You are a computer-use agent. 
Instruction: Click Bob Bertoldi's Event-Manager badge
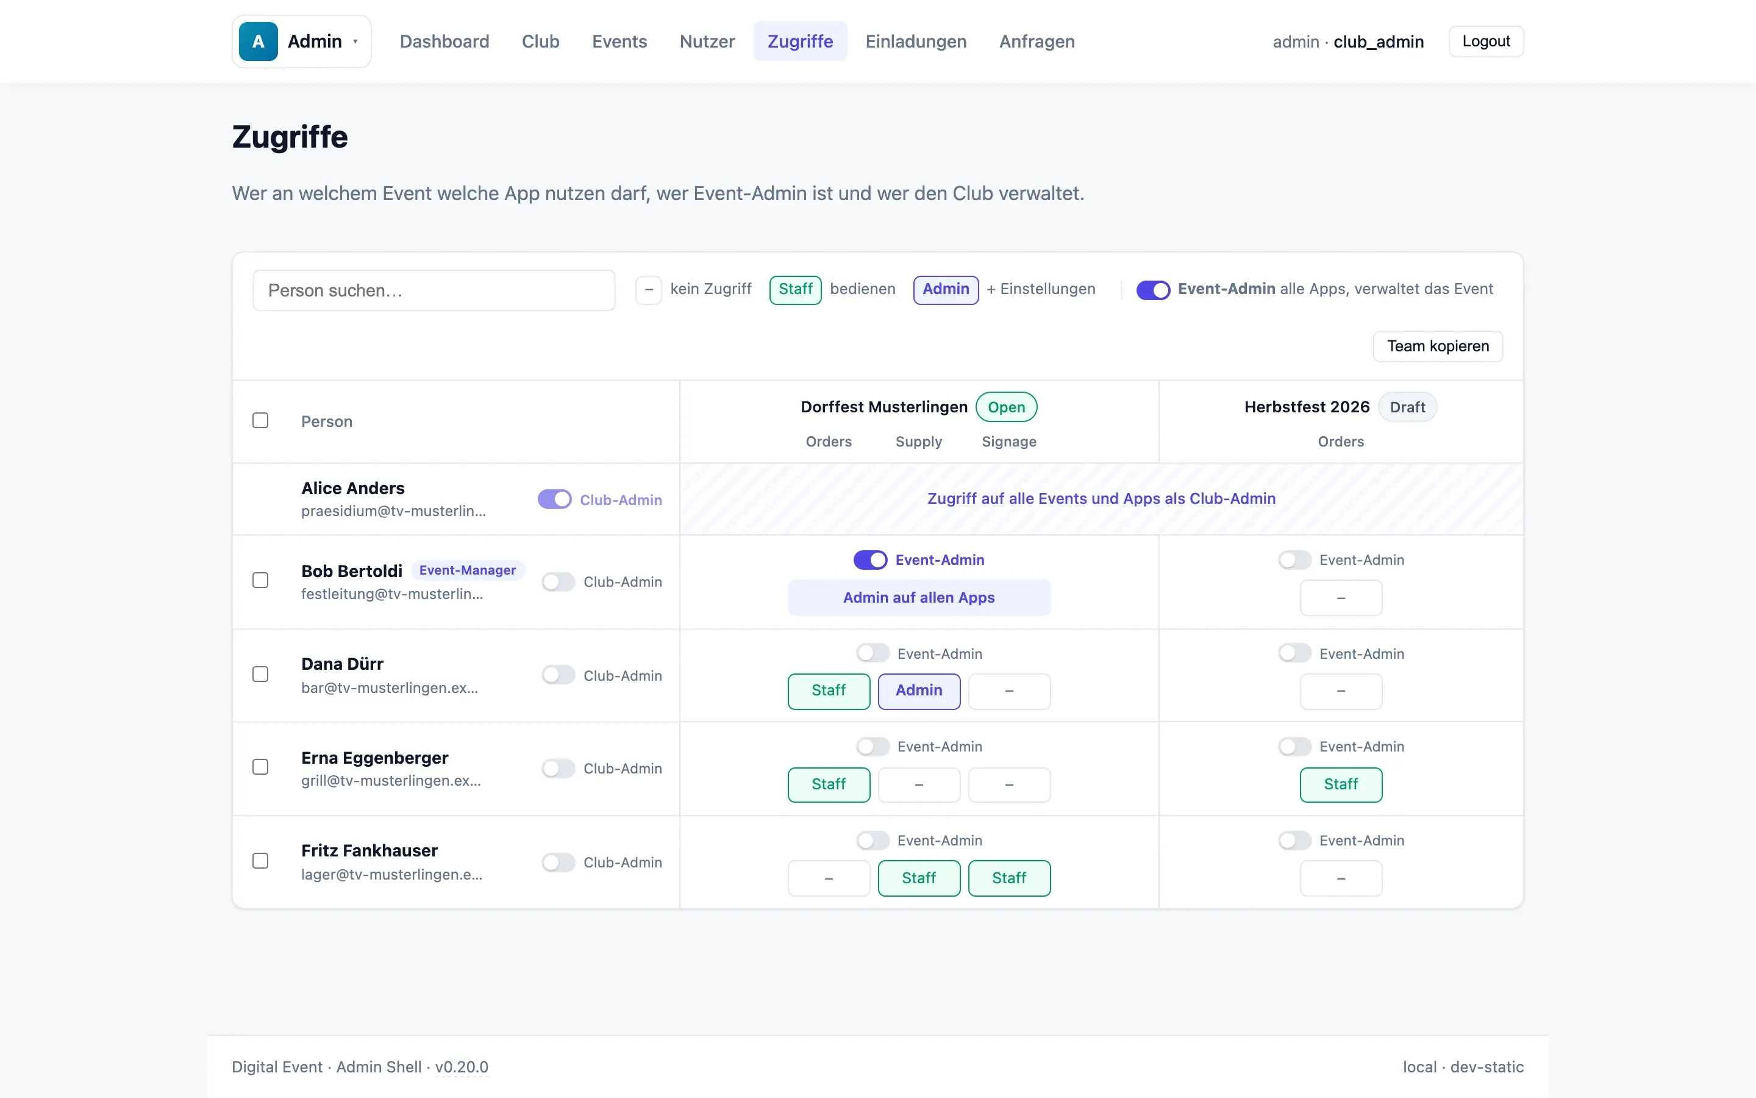(x=467, y=571)
